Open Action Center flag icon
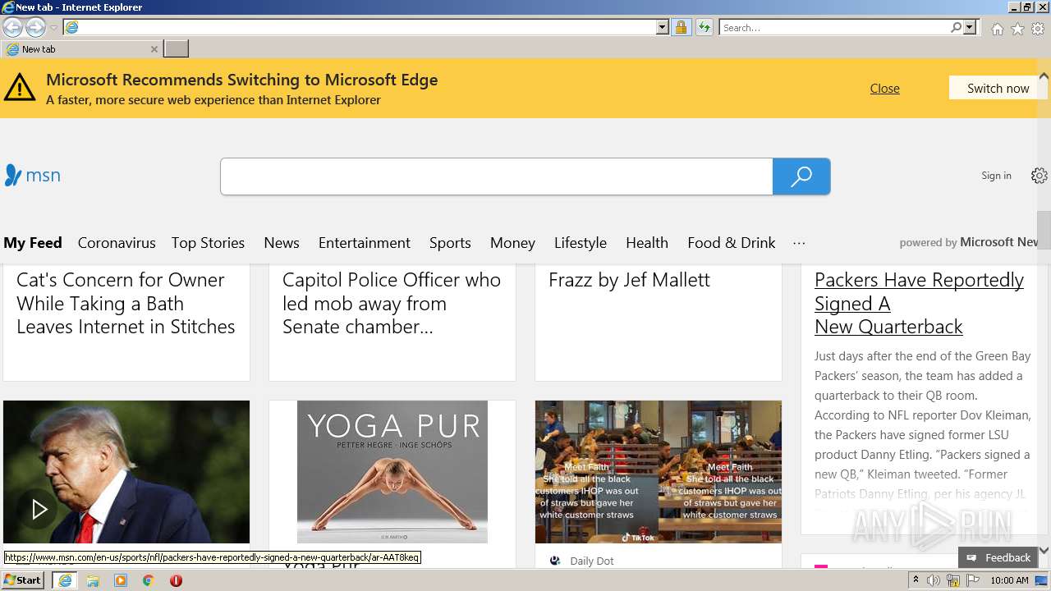 coord(973,580)
